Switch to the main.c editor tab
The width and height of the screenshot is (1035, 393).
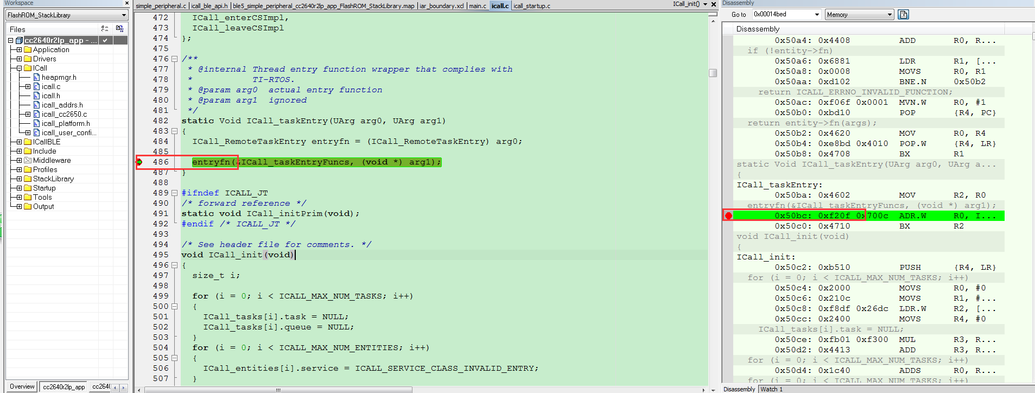click(x=477, y=6)
